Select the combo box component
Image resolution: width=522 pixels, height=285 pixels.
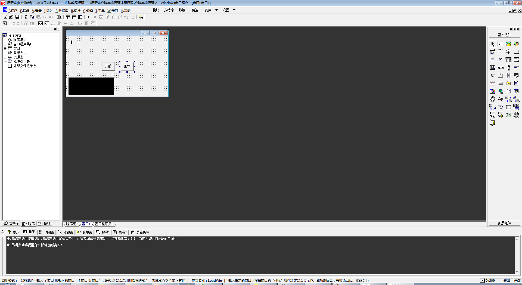click(508, 60)
